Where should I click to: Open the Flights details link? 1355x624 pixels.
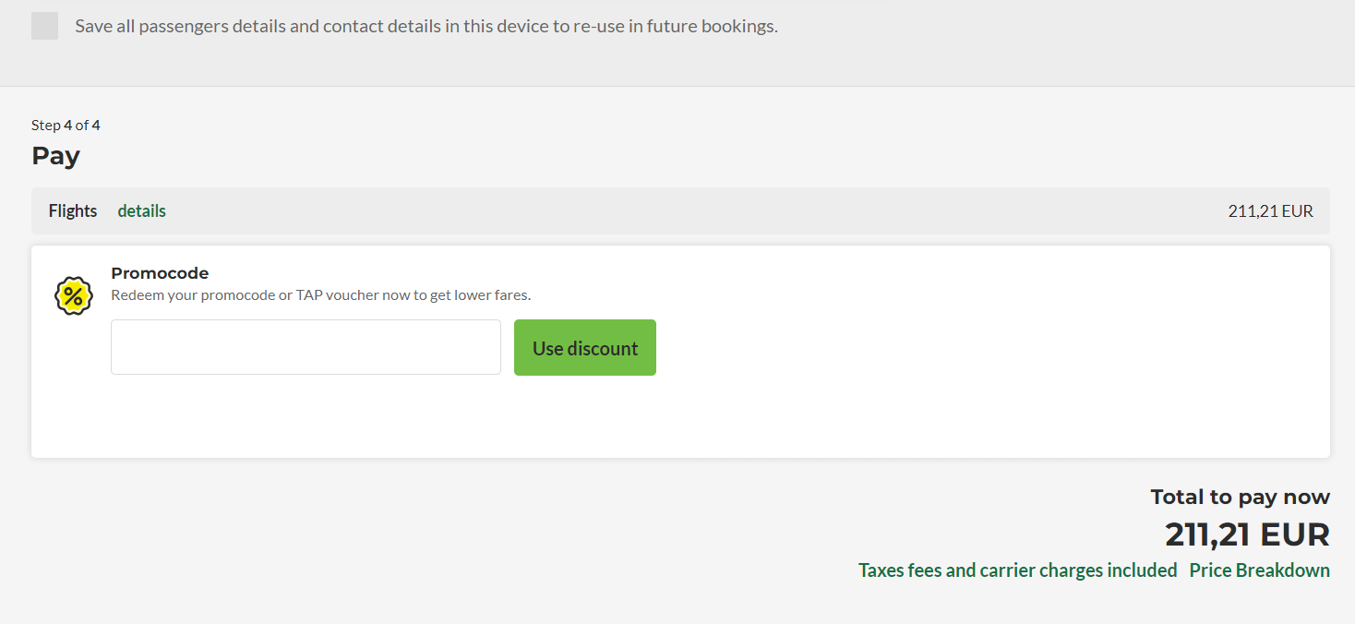tap(142, 210)
